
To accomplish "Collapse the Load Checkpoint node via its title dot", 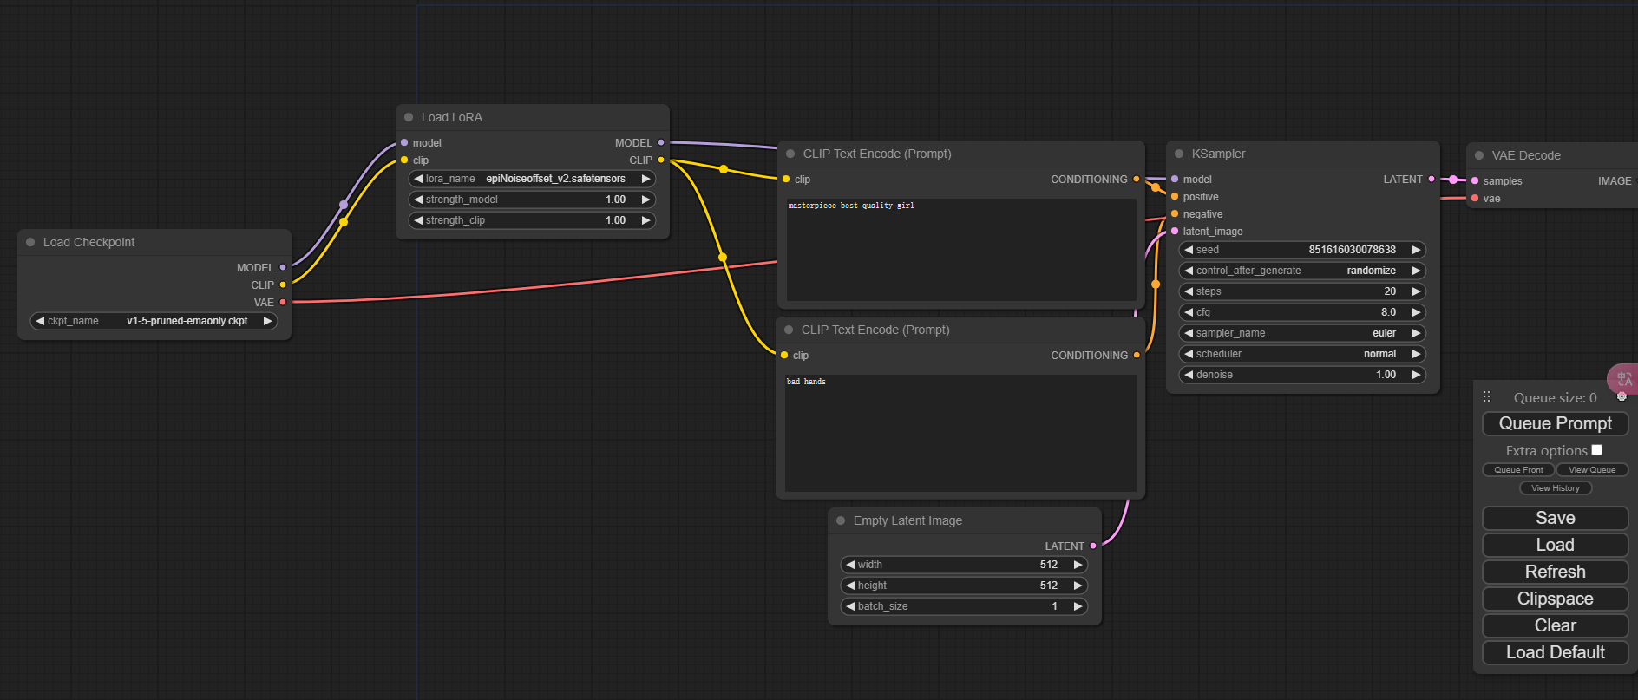I will coord(30,242).
